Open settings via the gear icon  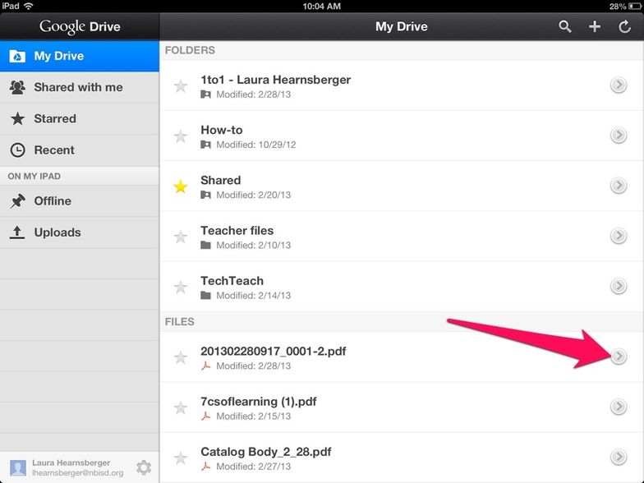coord(144,467)
